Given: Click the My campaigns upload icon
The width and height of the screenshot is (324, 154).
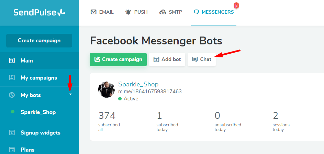Looking at the screenshot, I should (x=12, y=78).
